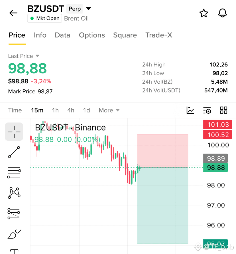Expand the BZUSDT Perp contract dropdown
Screen dimensions: 236x254
pos(88,9)
